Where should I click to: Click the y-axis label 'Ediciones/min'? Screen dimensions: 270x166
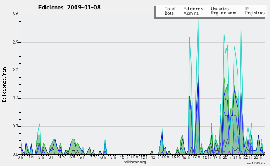[4, 84]
